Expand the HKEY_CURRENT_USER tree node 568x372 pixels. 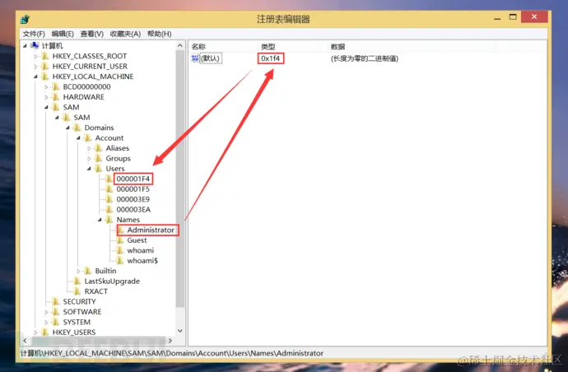(36, 67)
